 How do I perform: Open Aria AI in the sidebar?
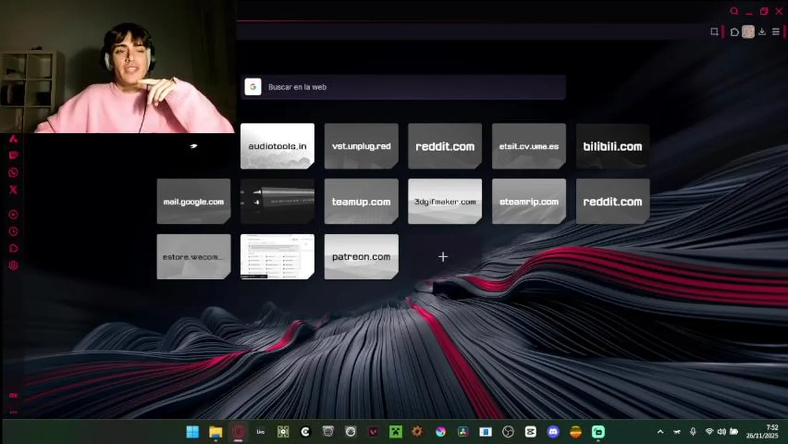(x=13, y=138)
